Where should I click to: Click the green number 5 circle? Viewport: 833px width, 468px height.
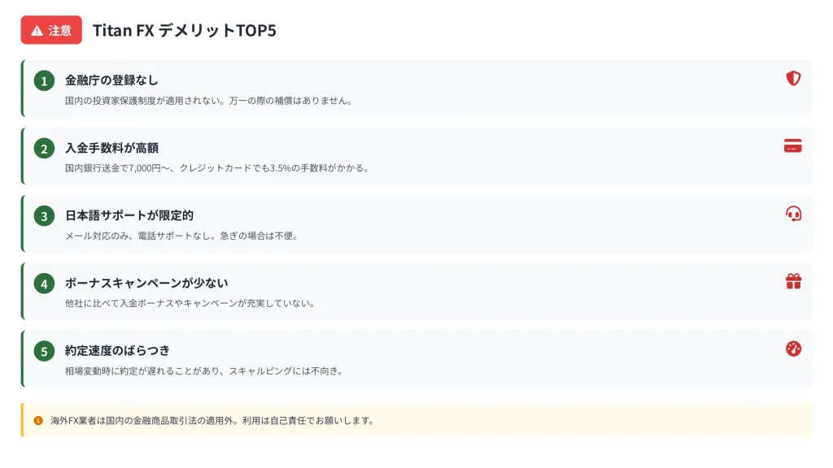[44, 351]
